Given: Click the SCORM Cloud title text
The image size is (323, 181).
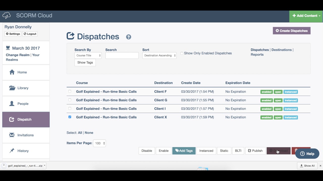Looking at the screenshot, I should click(34, 15).
